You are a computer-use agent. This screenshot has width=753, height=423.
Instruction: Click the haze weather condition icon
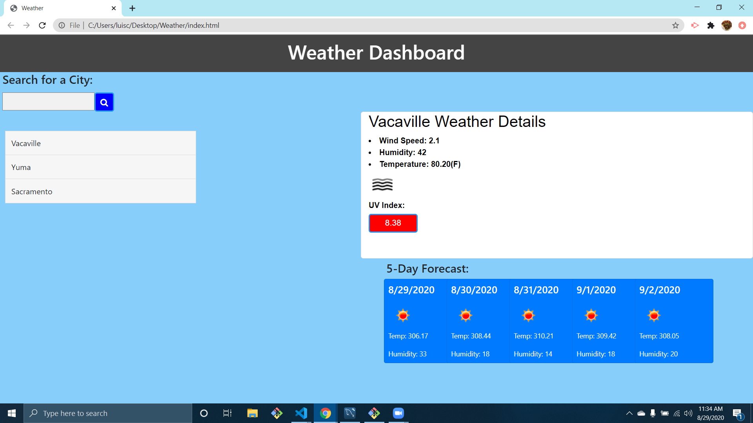point(382,184)
